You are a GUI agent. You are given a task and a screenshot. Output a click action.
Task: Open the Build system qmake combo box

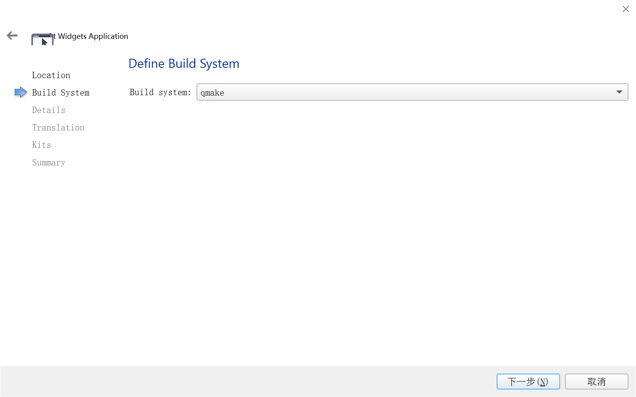[412, 92]
